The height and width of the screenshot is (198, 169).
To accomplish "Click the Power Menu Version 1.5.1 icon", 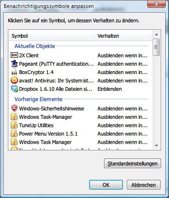I will (x=14, y=134).
